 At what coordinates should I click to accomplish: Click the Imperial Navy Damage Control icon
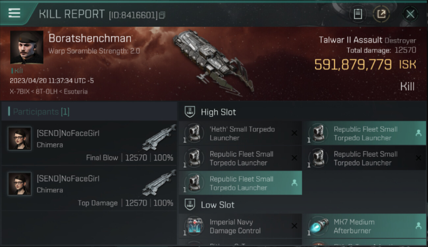(194, 226)
